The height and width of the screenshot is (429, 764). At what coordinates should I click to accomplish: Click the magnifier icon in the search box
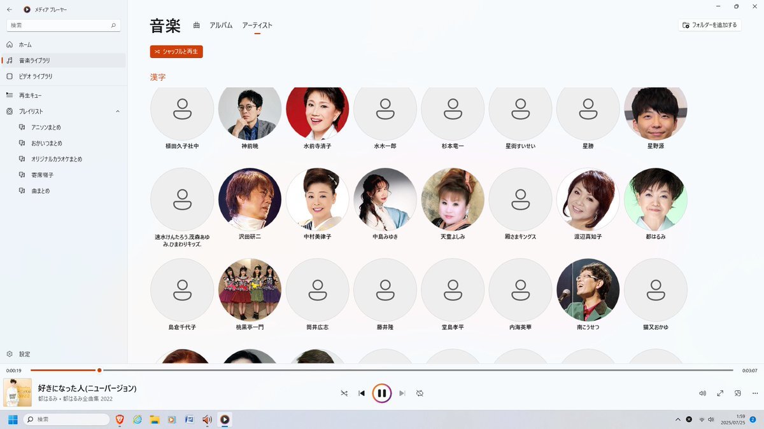(113, 25)
